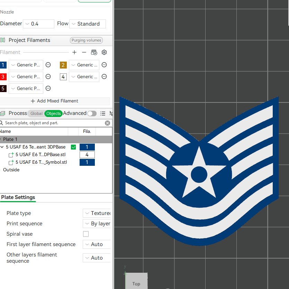Click the Name column header
Screen dimensions: 289x289
(34, 132)
